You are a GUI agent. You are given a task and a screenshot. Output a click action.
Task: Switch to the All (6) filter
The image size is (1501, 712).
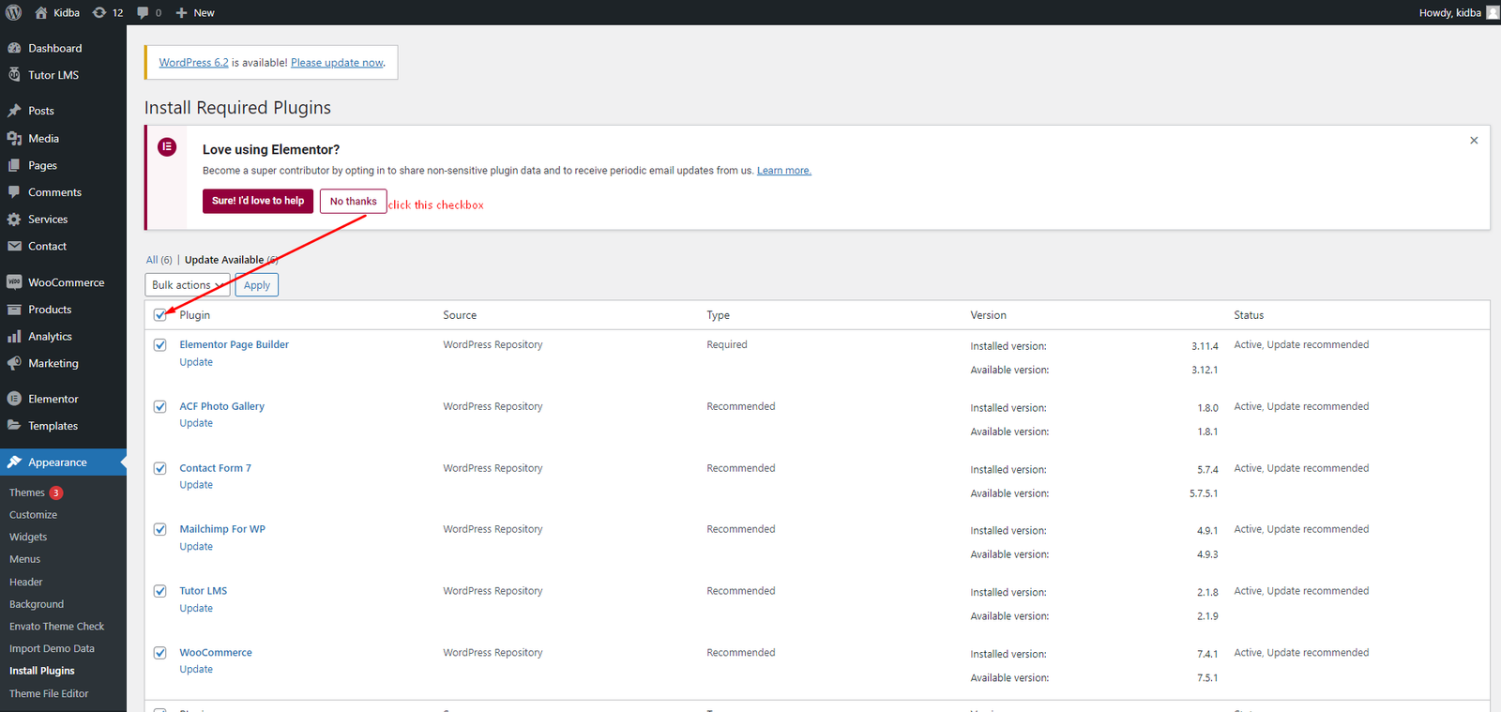159,260
